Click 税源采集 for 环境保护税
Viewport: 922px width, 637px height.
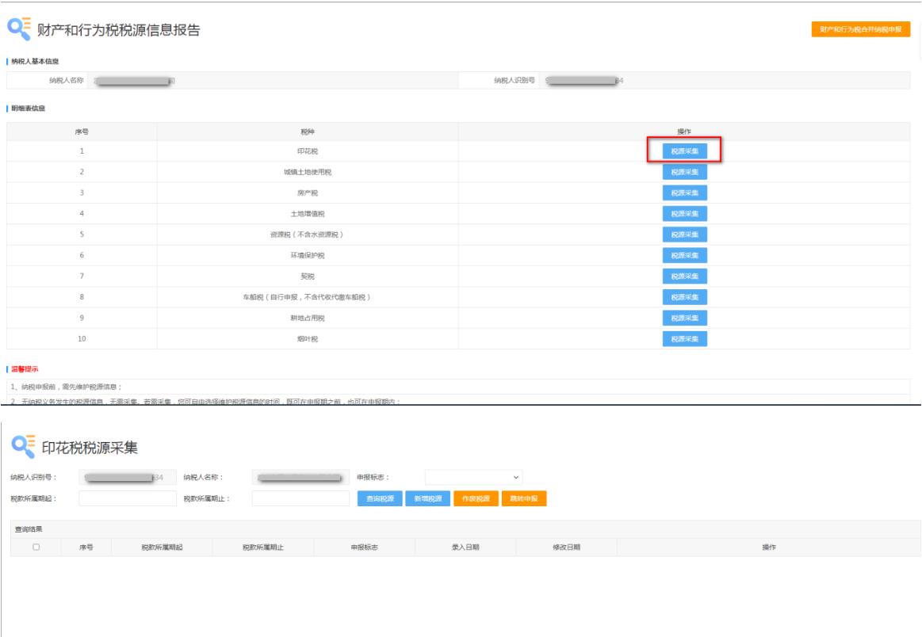[684, 255]
